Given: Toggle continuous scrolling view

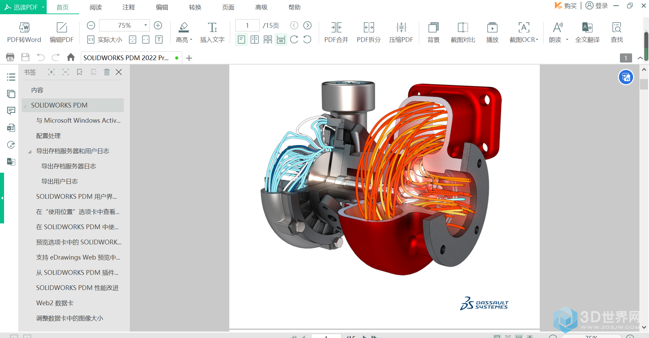Looking at the screenshot, I should (281, 40).
